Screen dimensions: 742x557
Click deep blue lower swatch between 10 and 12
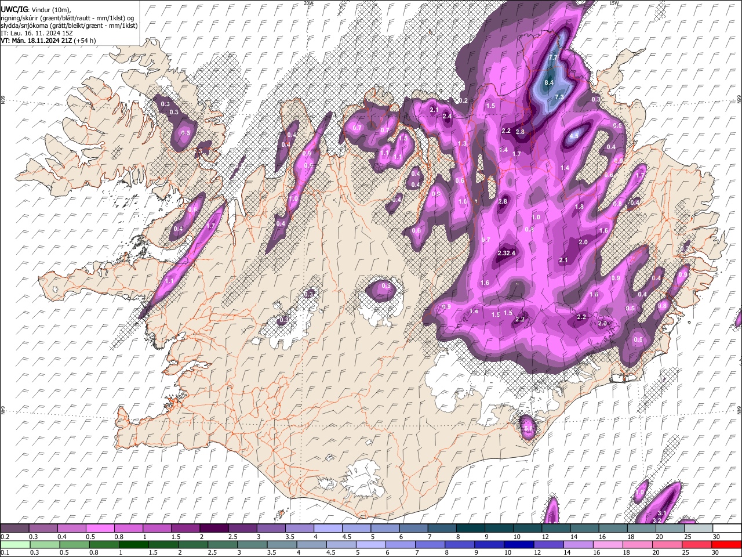pyautogui.click(x=519, y=544)
